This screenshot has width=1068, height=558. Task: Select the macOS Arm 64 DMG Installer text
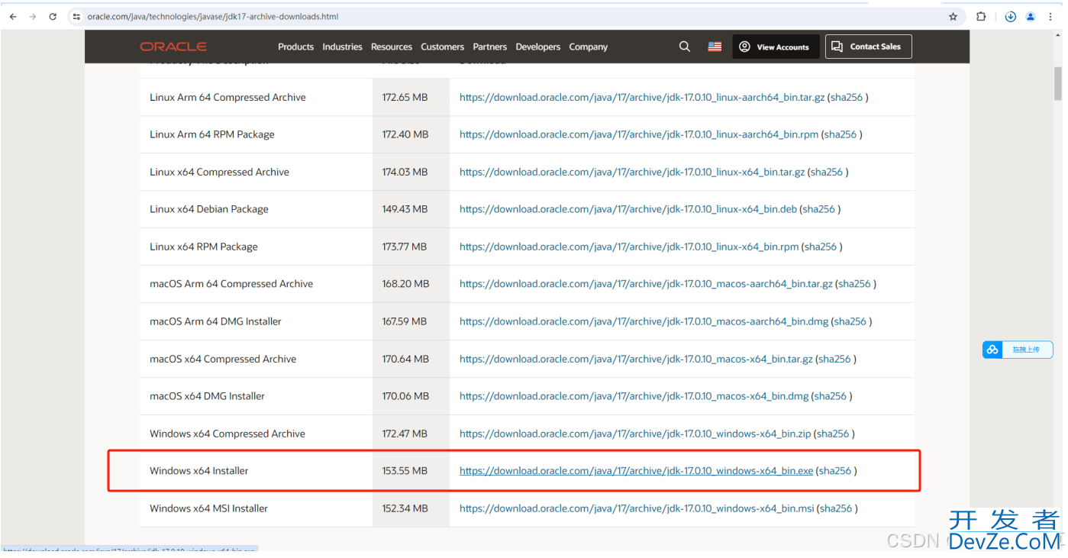coord(215,321)
